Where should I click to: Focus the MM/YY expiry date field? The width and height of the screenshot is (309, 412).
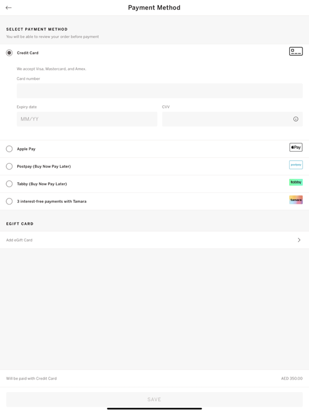coord(87,119)
